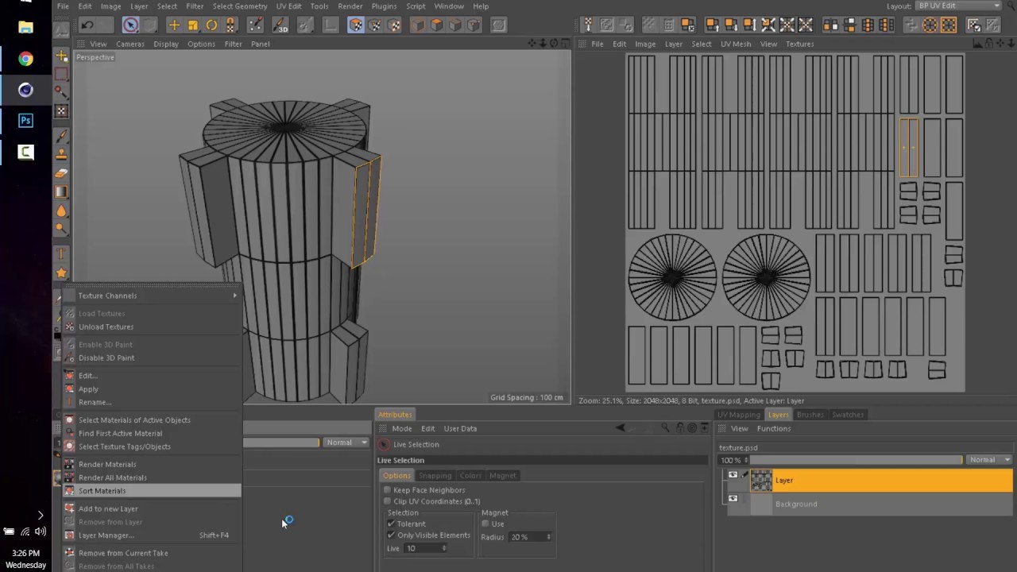Click Sort Materials in context menu
The height and width of the screenshot is (572, 1017).
click(x=151, y=491)
